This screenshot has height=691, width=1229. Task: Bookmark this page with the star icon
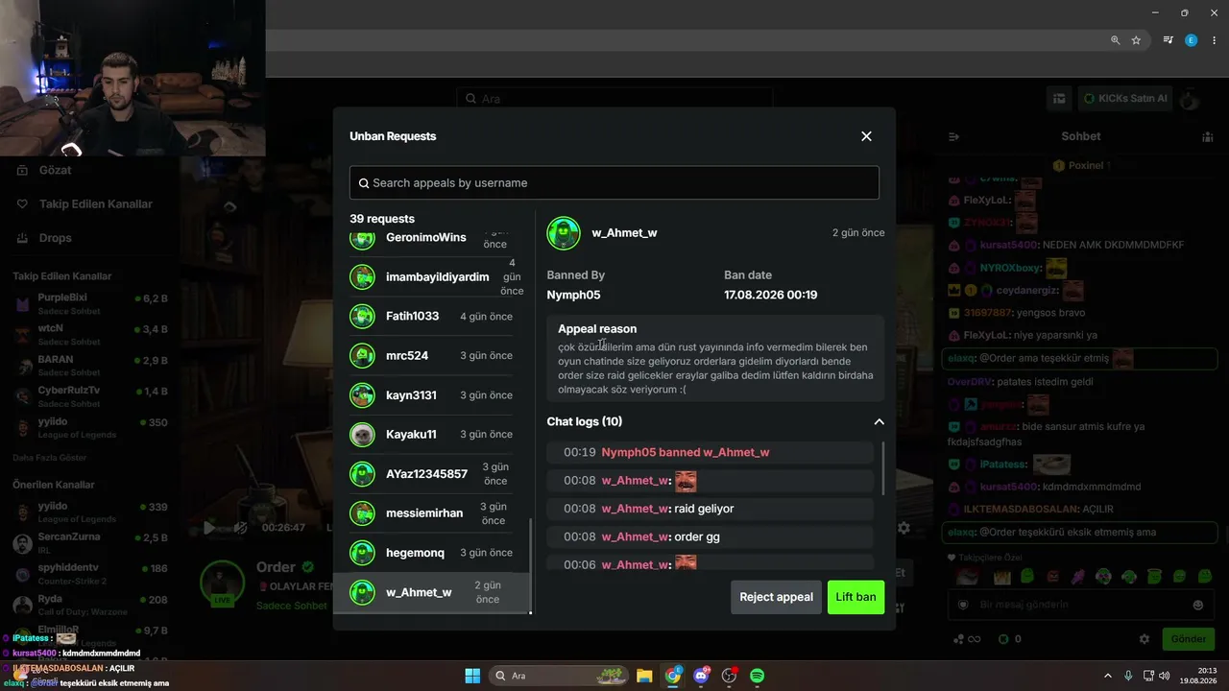[1136, 40]
